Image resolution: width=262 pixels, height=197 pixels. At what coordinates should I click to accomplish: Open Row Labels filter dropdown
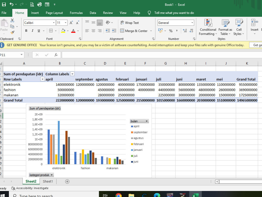[42, 79]
